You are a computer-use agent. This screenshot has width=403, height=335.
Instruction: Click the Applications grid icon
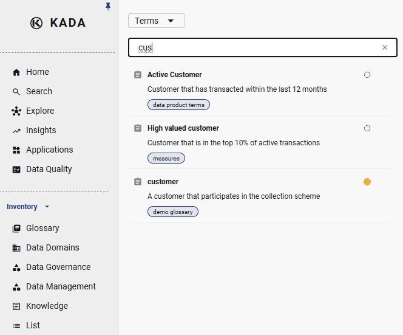(16, 150)
